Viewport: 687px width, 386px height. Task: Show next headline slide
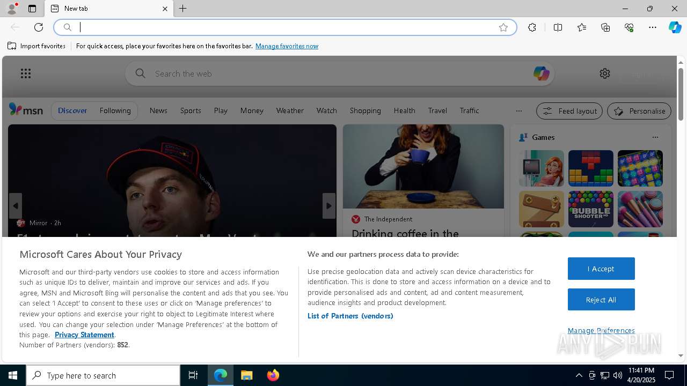pos(329,206)
